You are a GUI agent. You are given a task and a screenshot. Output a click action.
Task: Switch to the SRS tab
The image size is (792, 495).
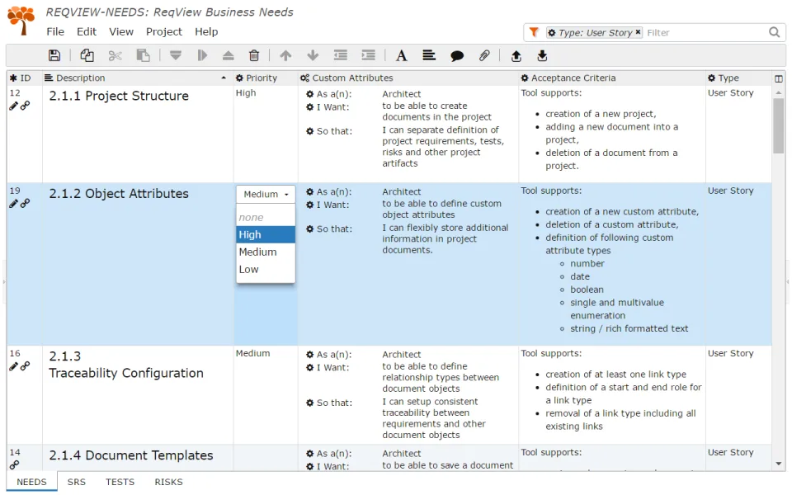[76, 482]
